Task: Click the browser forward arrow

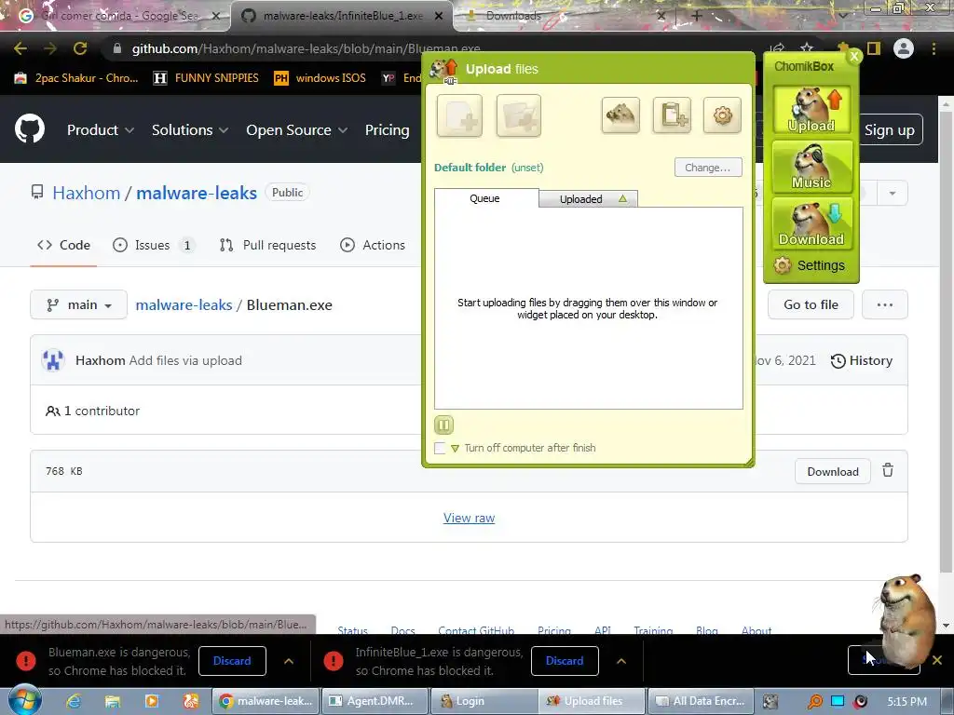Action: click(50, 48)
